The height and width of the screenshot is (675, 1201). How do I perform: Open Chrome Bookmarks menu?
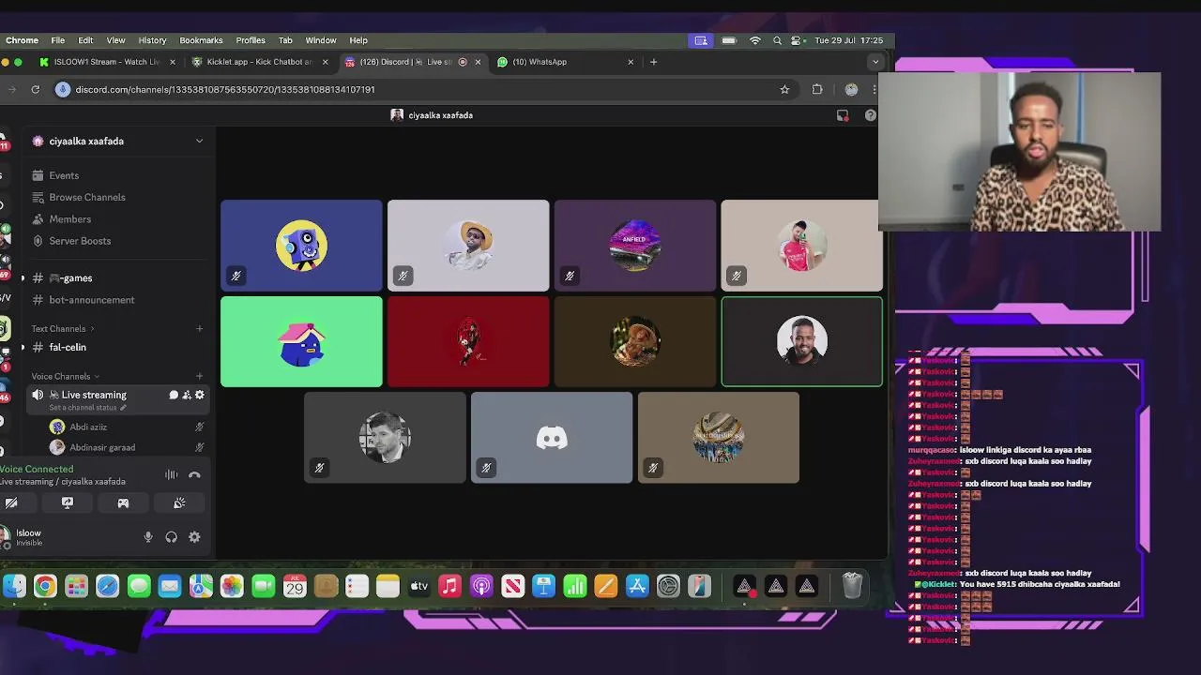[x=201, y=40]
